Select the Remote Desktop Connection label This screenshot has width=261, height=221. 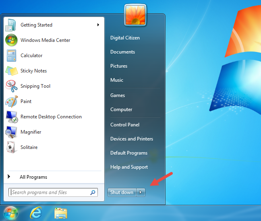(x=51, y=117)
